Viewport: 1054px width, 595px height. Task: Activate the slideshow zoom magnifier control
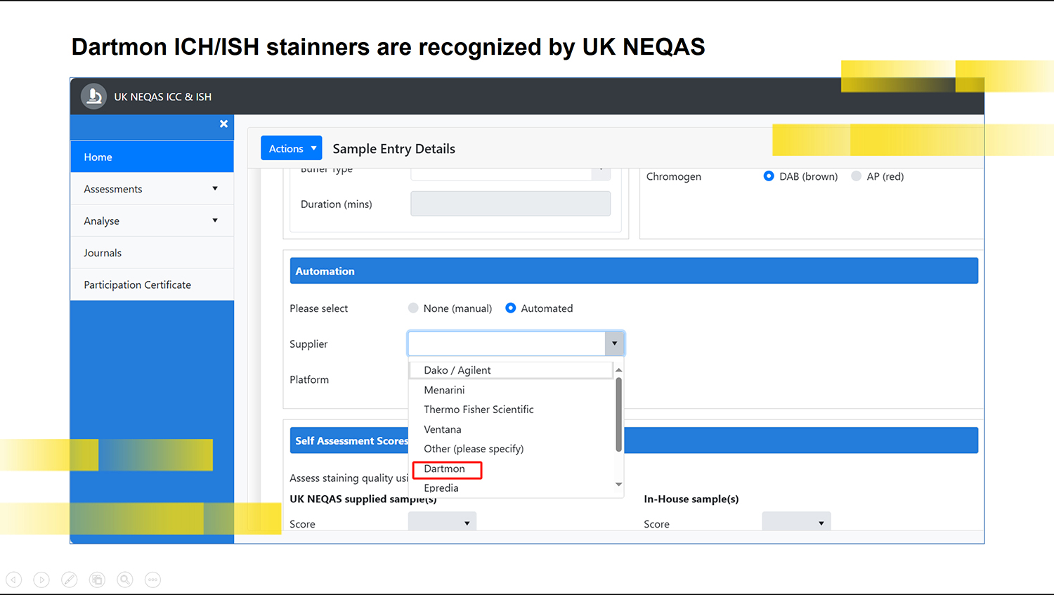pos(125,580)
